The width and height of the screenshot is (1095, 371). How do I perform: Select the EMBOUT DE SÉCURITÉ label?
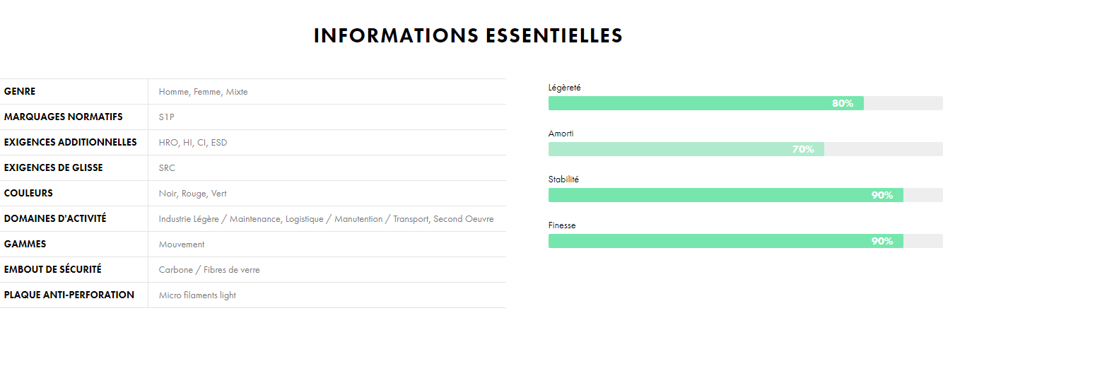(52, 270)
